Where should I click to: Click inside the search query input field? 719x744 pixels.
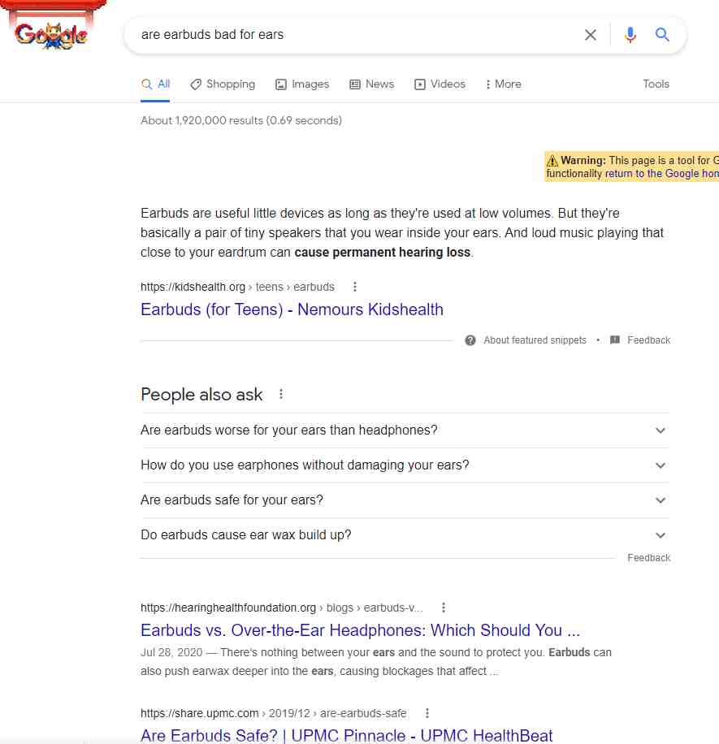(x=356, y=35)
